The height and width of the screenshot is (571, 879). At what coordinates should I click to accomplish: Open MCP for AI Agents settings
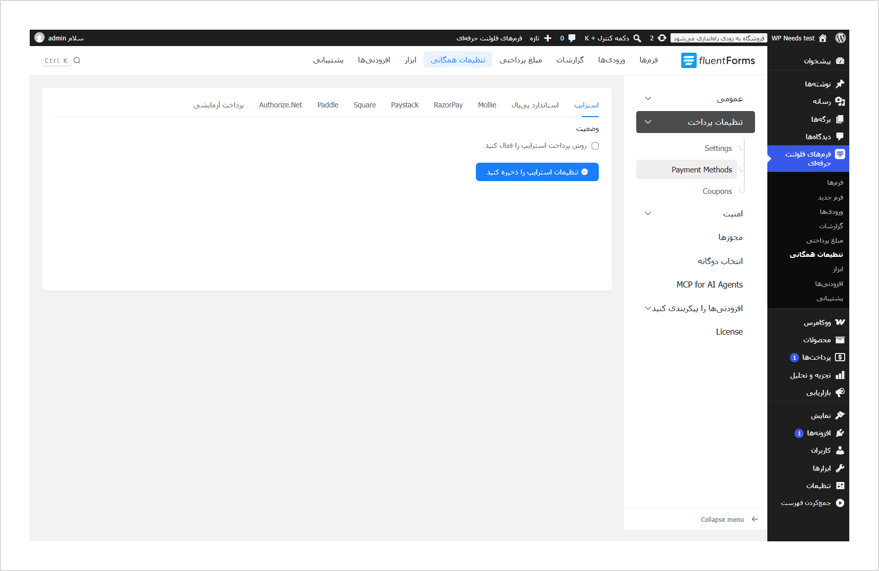point(709,284)
